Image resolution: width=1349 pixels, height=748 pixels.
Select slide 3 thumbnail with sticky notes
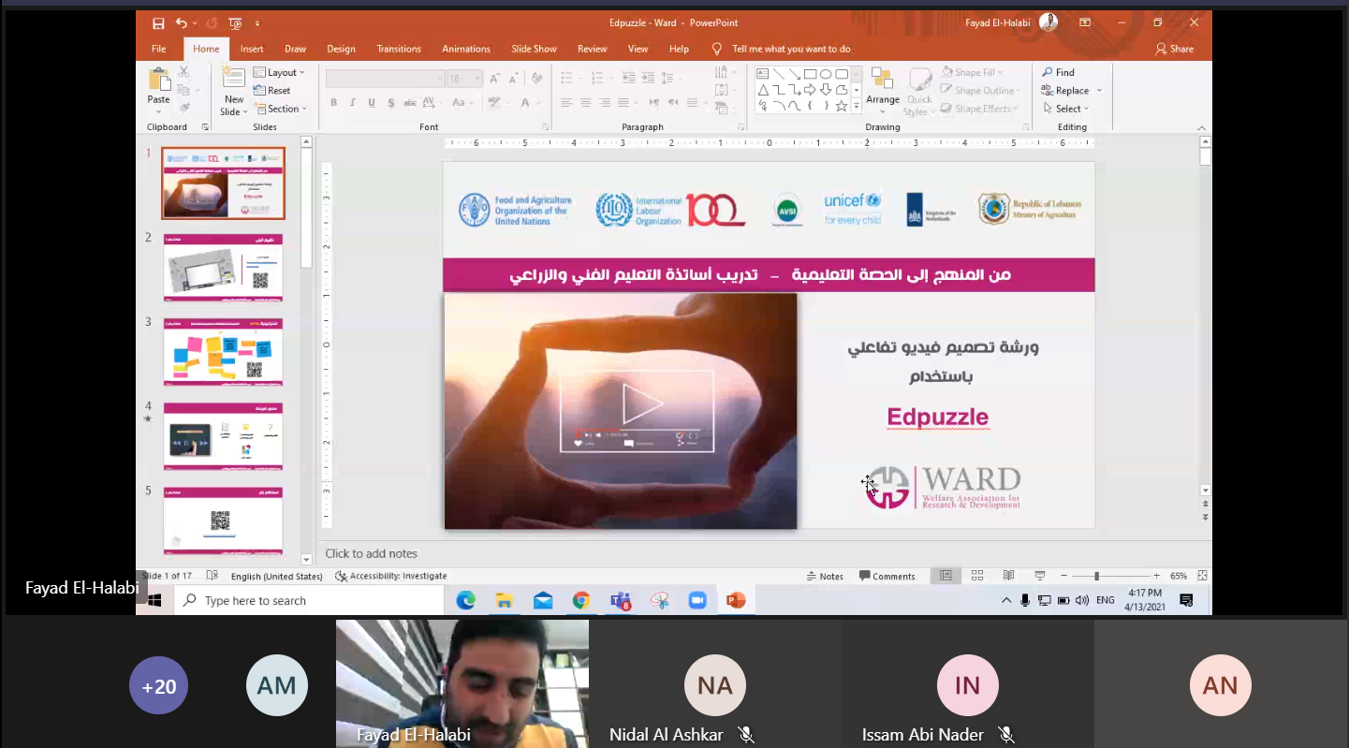[223, 352]
